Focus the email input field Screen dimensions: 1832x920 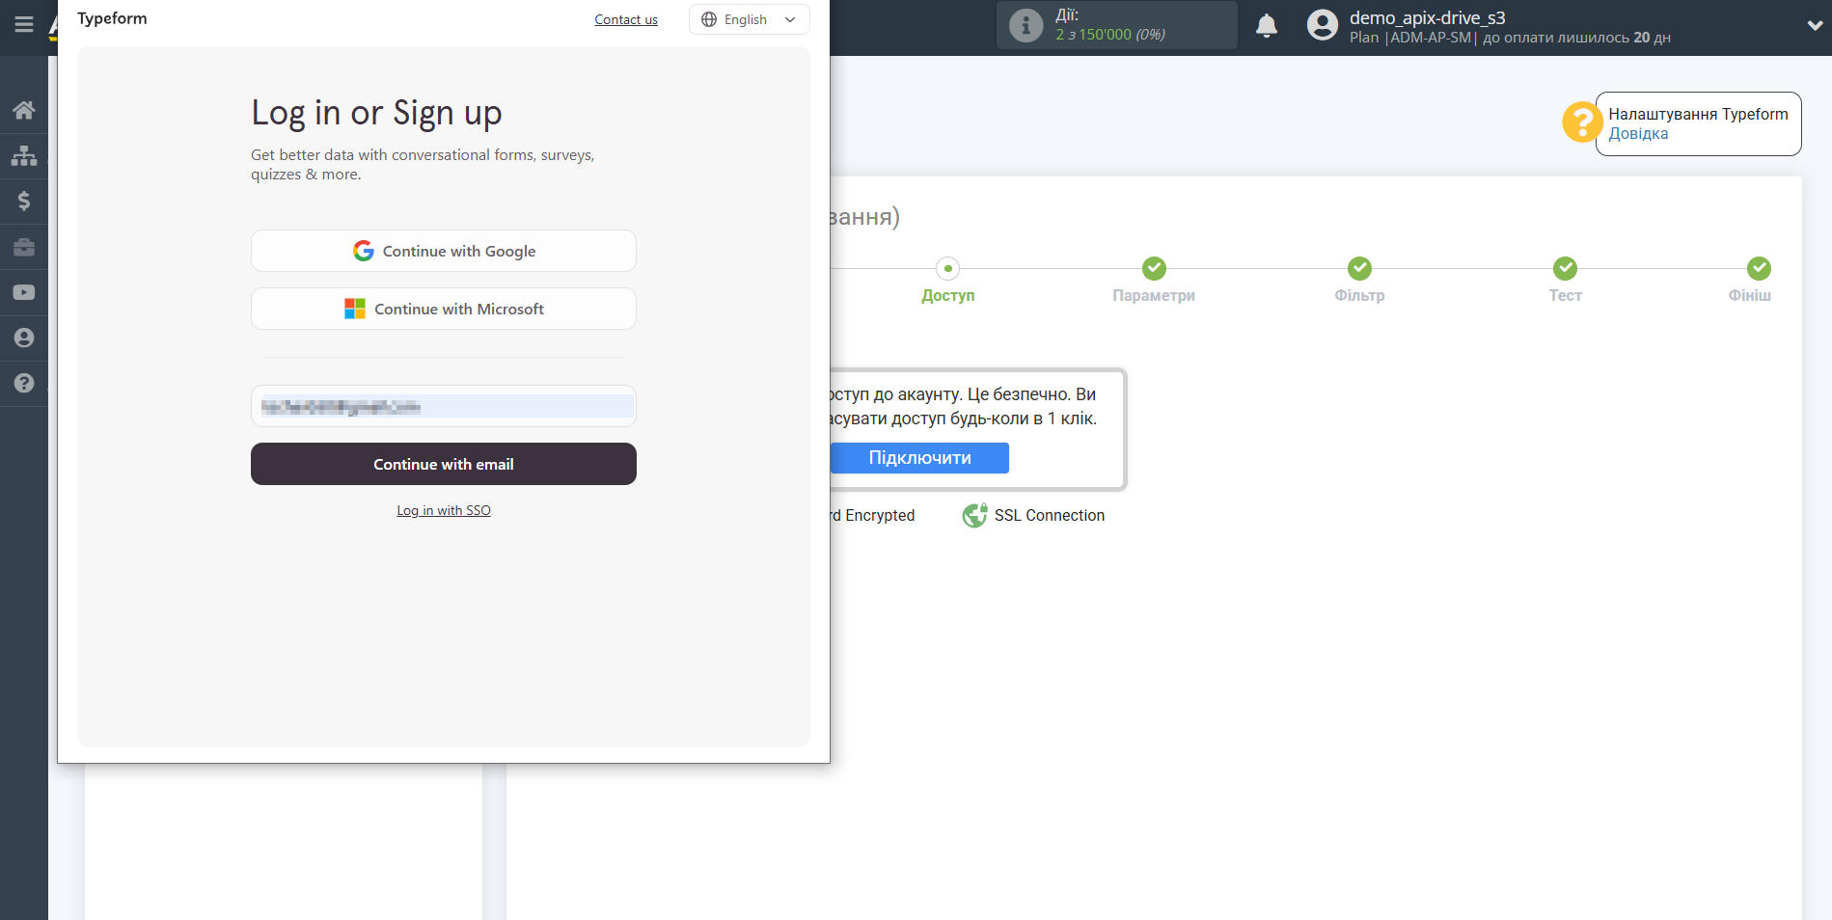(x=444, y=406)
